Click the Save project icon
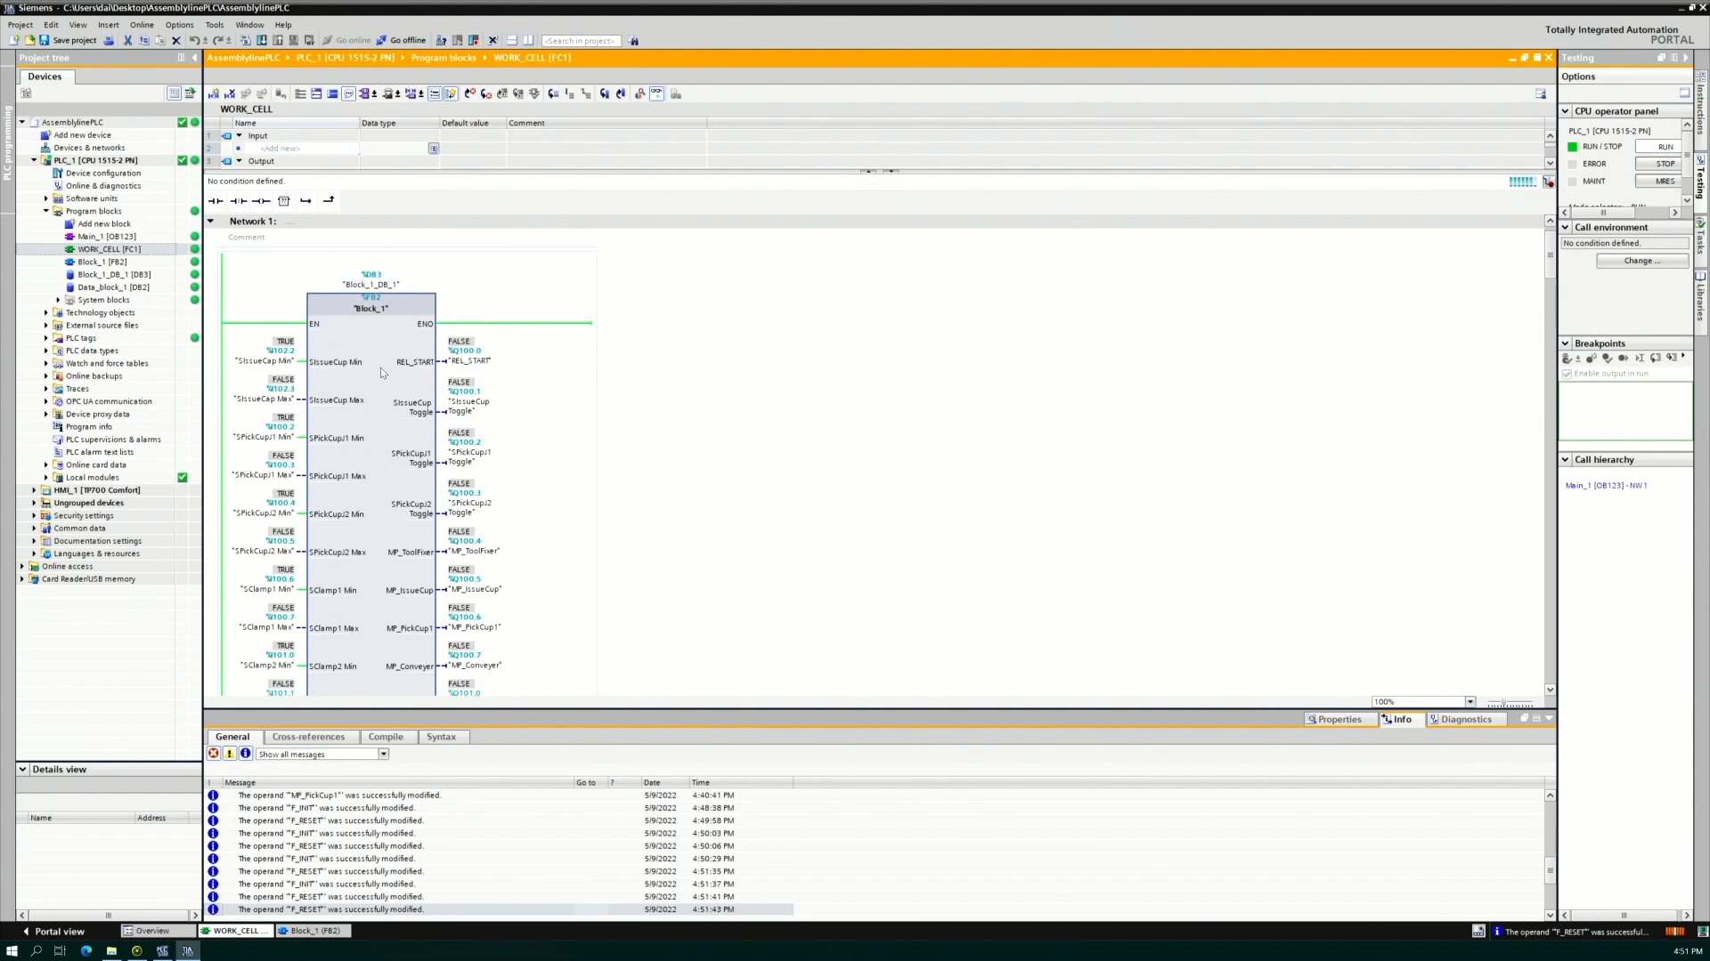This screenshot has width=1710, height=961. pos(45,40)
